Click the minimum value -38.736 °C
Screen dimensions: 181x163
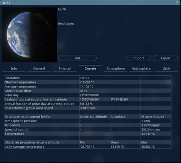[x=87, y=147]
